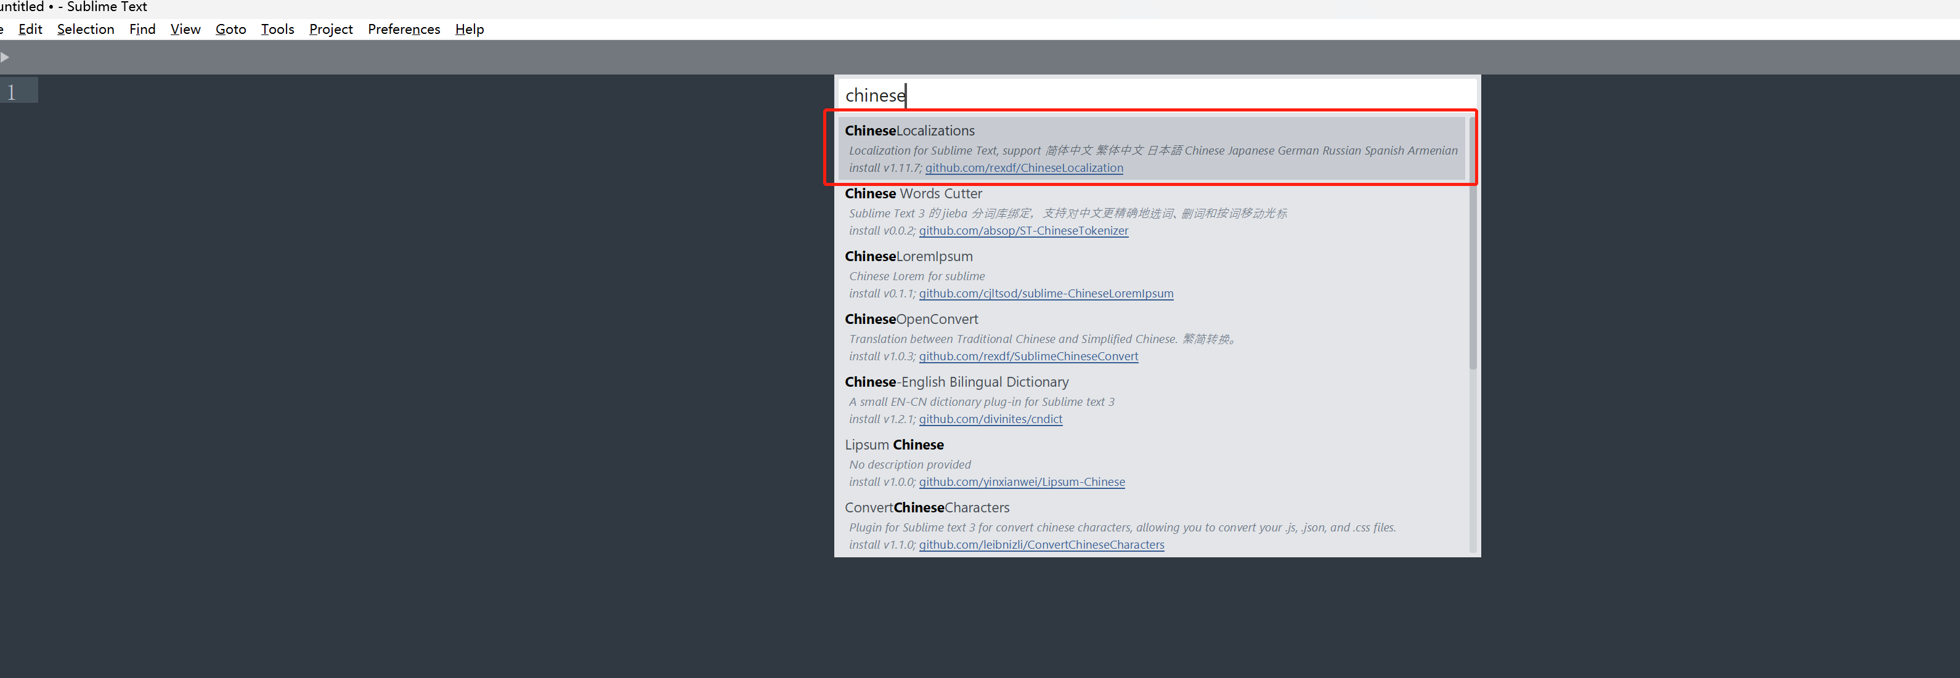The image size is (1960, 678).
Task: Select Chinese-English Bilingual Dictionary package
Action: (1152, 400)
